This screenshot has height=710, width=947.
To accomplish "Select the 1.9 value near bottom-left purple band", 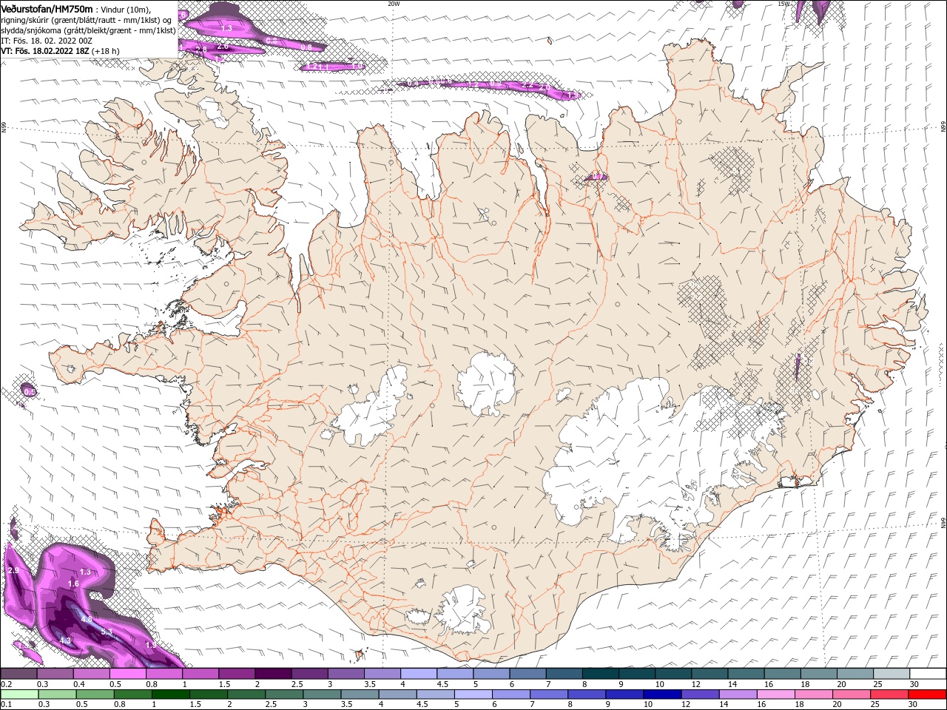I will pyautogui.click(x=151, y=645).
